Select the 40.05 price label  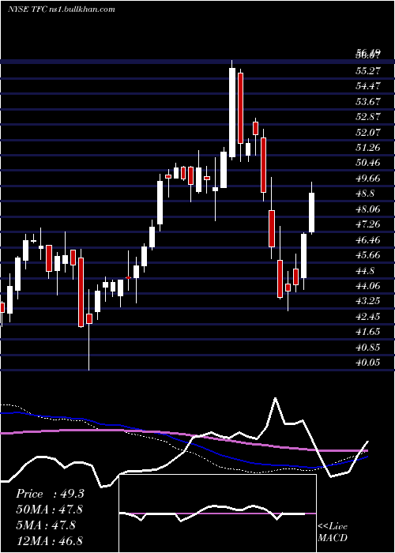pos(368,363)
